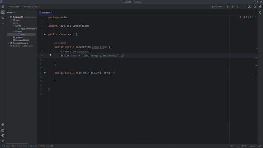Open the Version control dropdown
This screenshot has width=263, height=148.
tap(32, 7)
